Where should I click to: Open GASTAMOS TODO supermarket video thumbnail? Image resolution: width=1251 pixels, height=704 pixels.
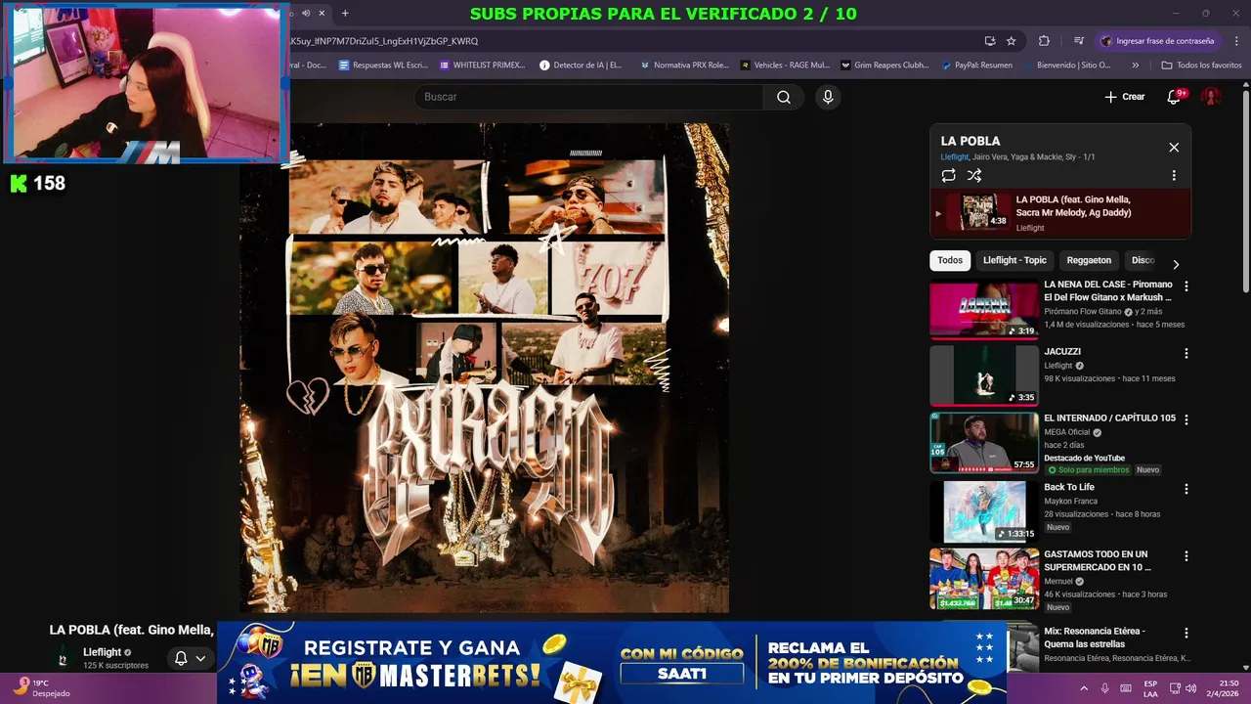click(984, 578)
